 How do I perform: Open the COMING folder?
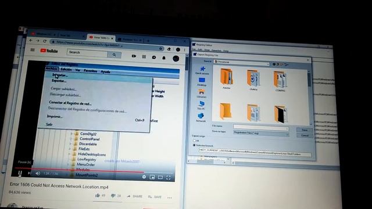coord(280,81)
